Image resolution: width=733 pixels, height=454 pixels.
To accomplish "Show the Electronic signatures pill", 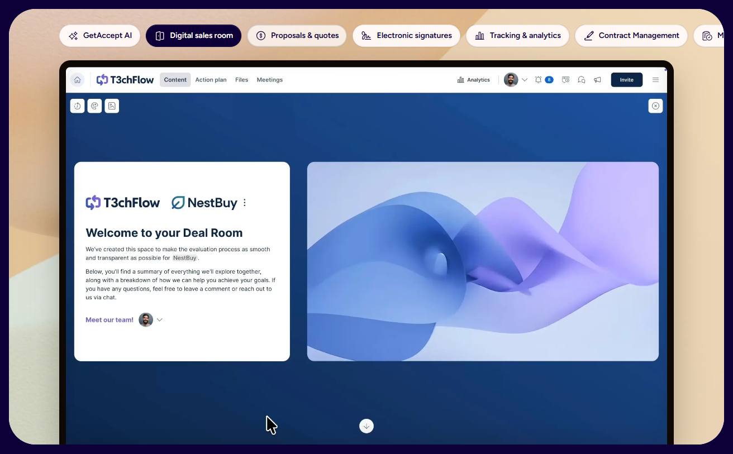I will 406,36.
